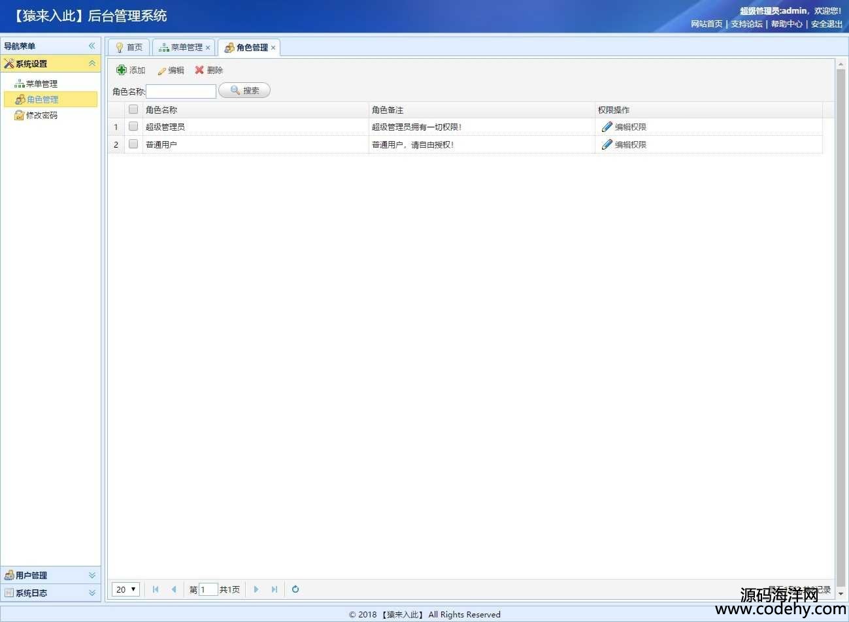Screen dimensions: 849x622
Task: Click the magnifier Search (搜索) button
Action: click(244, 91)
